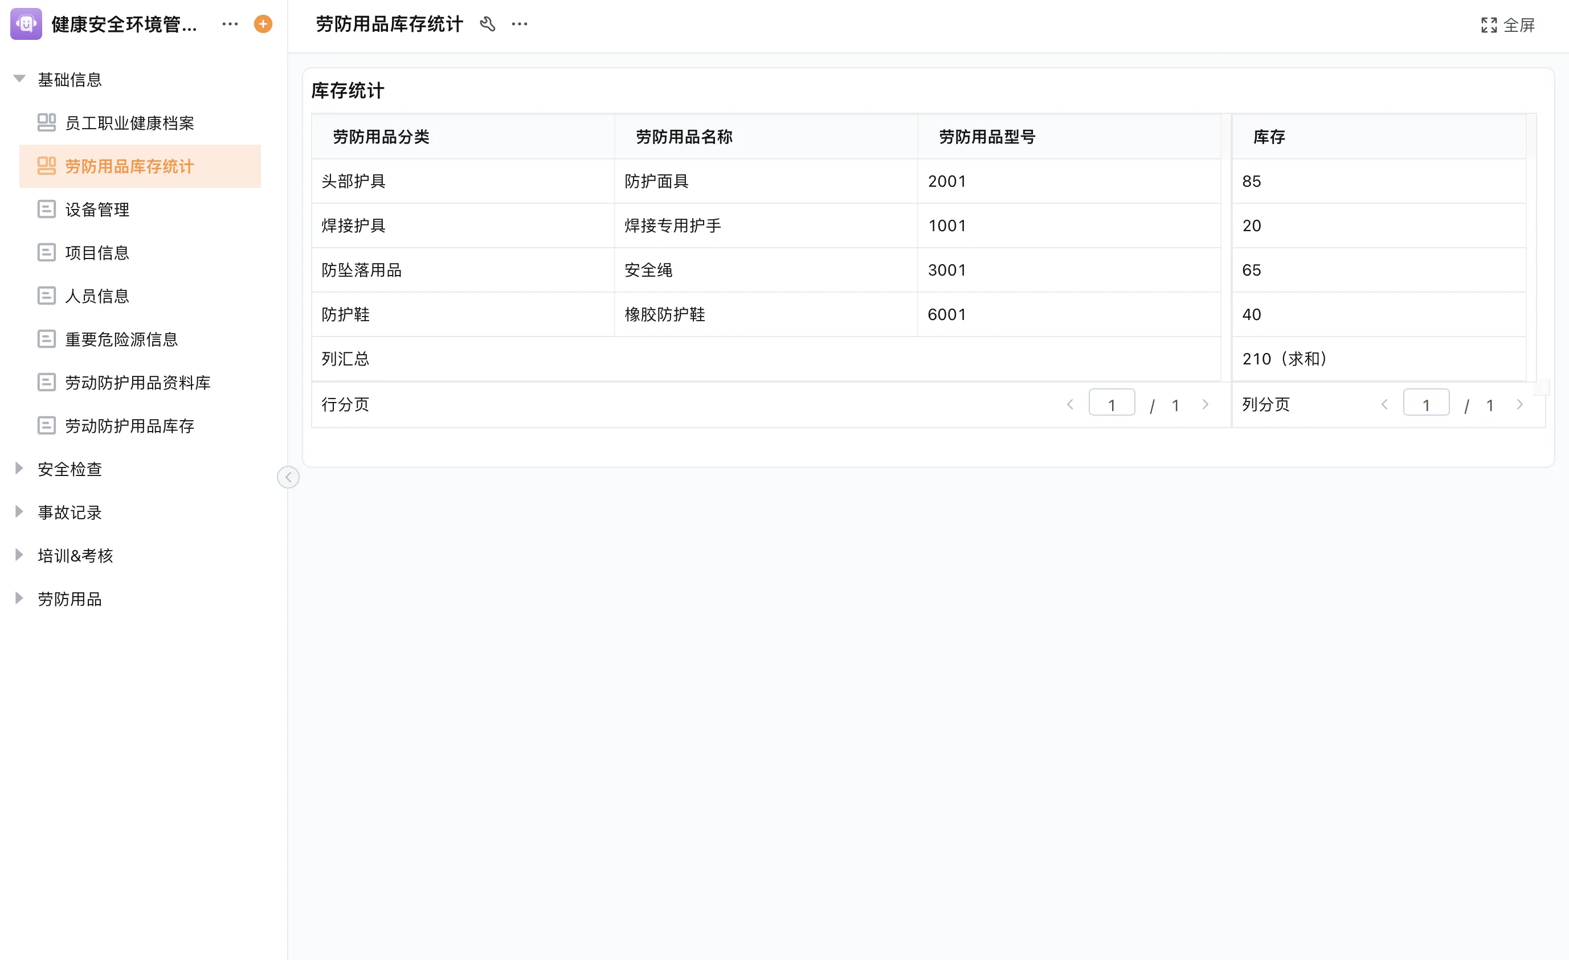The image size is (1569, 960).
Task: Open the wrench settings icon beside the title
Action: (488, 24)
